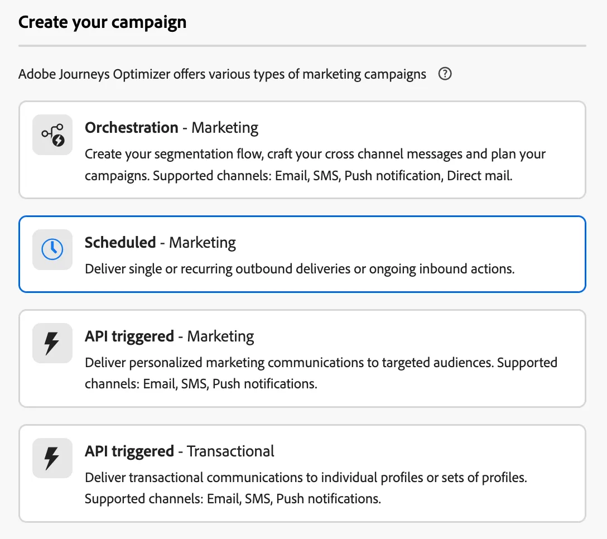Image resolution: width=607 pixels, height=539 pixels.
Task: Click the targeted audiences description in API Marketing
Action: pos(321,373)
